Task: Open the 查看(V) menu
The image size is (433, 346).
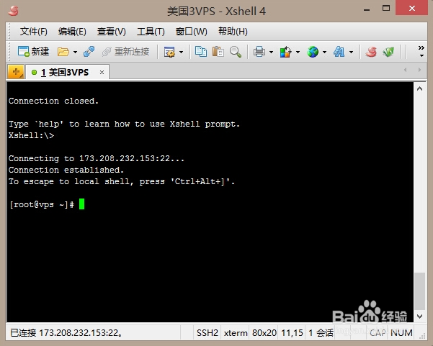Action: click(x=111, y=32)
